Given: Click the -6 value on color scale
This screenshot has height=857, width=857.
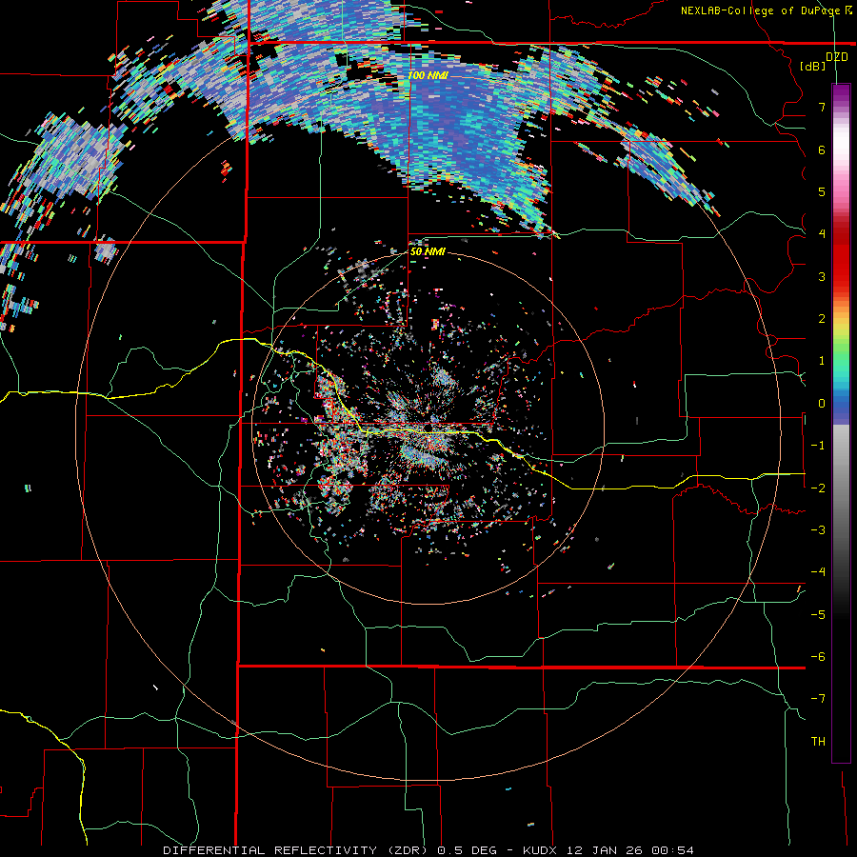Looking at the screenshot, I should click(x=818, y=657).
